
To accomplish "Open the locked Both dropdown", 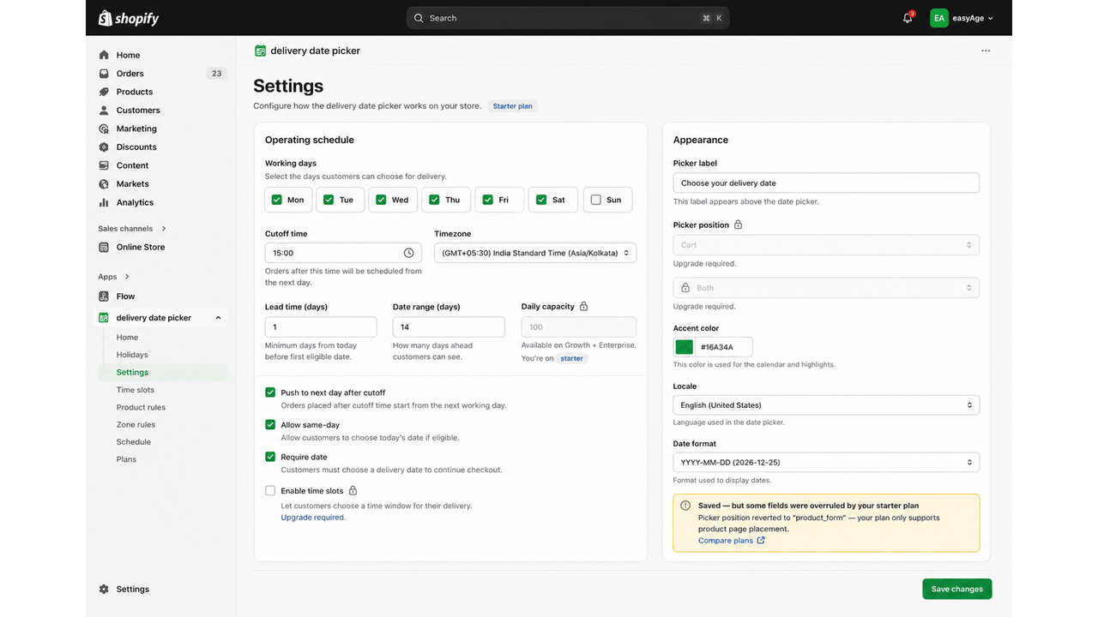I will [826, 288].
